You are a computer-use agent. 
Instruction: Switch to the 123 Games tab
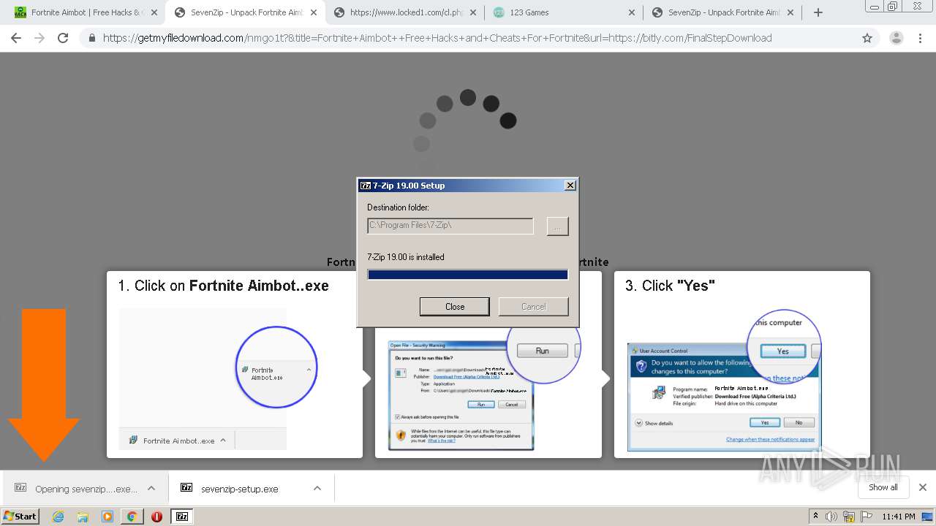[x=563, y=12]
